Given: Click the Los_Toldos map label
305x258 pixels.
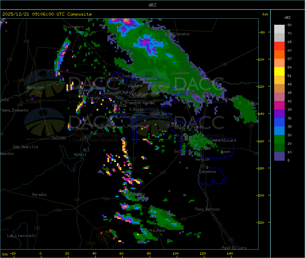Looking at the screenshot, I should coord(135,194).
